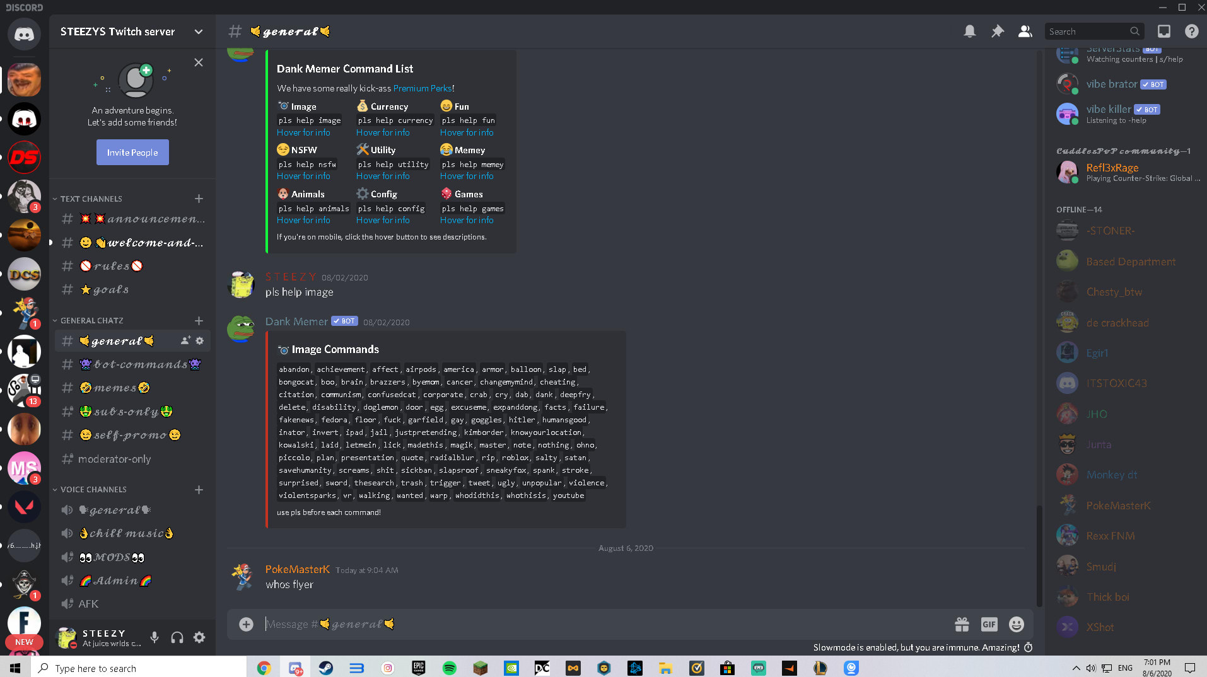Deafen audio with headphones icon
The height and width of the screenshot is (677, 1207).
[177, 637]
